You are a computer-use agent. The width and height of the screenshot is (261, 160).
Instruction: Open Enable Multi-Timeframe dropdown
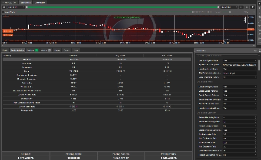coord(240,69)
